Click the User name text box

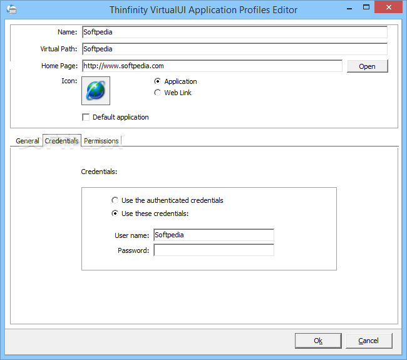point(214,235)
